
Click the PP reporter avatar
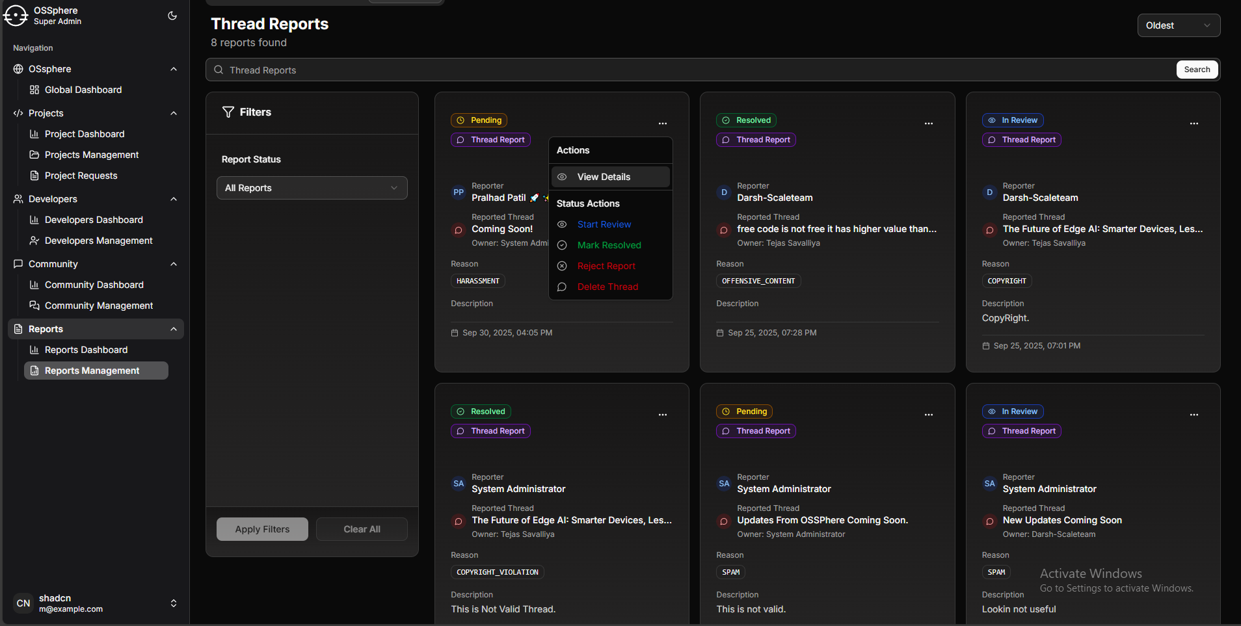459,192
